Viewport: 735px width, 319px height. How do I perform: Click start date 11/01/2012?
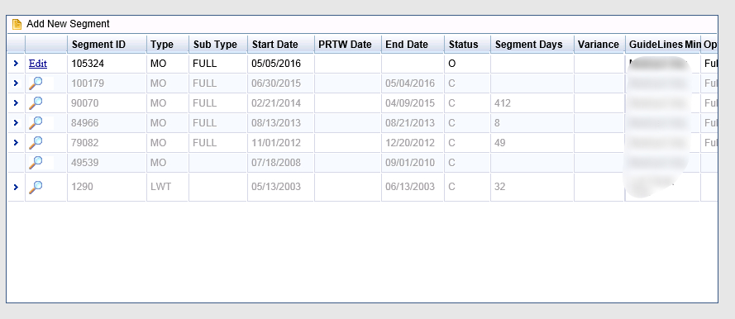[276, 142]
